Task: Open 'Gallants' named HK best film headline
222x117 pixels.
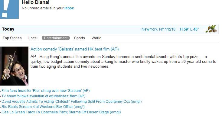Action: (x=74, y=49)
